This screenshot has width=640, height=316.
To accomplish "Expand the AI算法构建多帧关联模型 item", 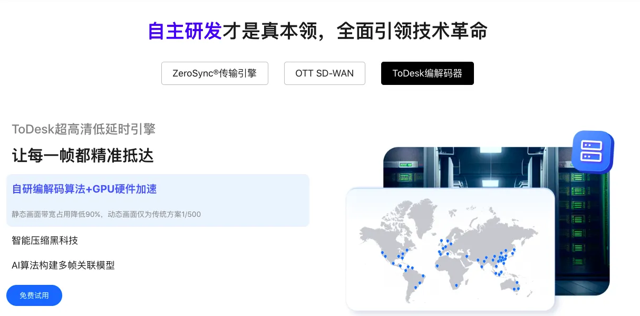I will pyautogui.click(x=63, y=265).
